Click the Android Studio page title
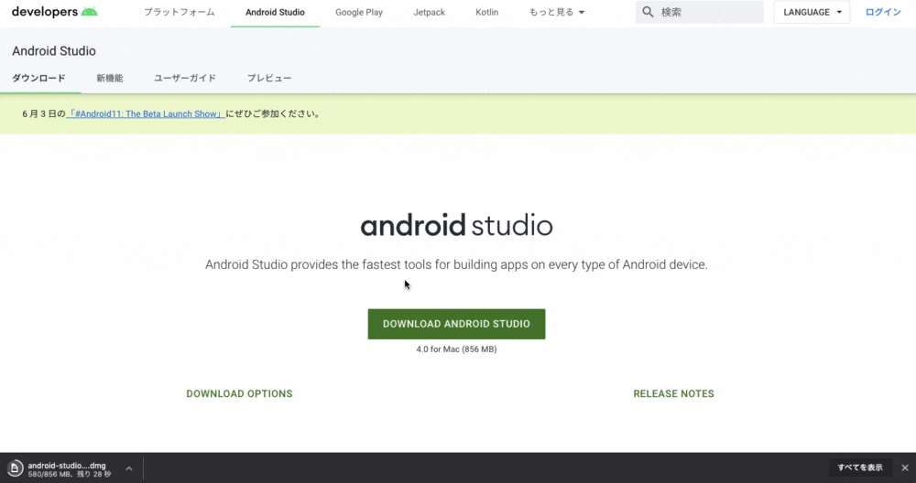 pyautogui.click(x=54, y=50)
